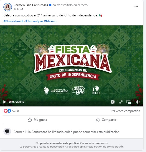Open Carmen Lilia Canturosas profile picture
146x152 pixels.
click(8, 7)
